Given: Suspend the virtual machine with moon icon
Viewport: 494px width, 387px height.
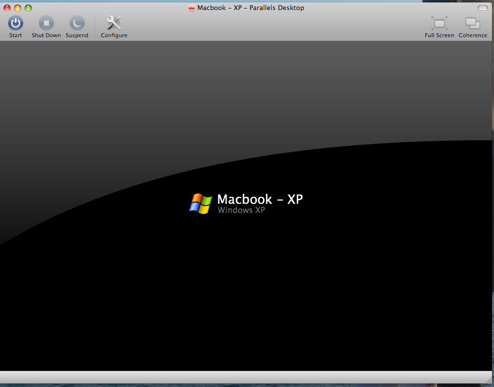Looking at the screenshot, I should [77, 23].
